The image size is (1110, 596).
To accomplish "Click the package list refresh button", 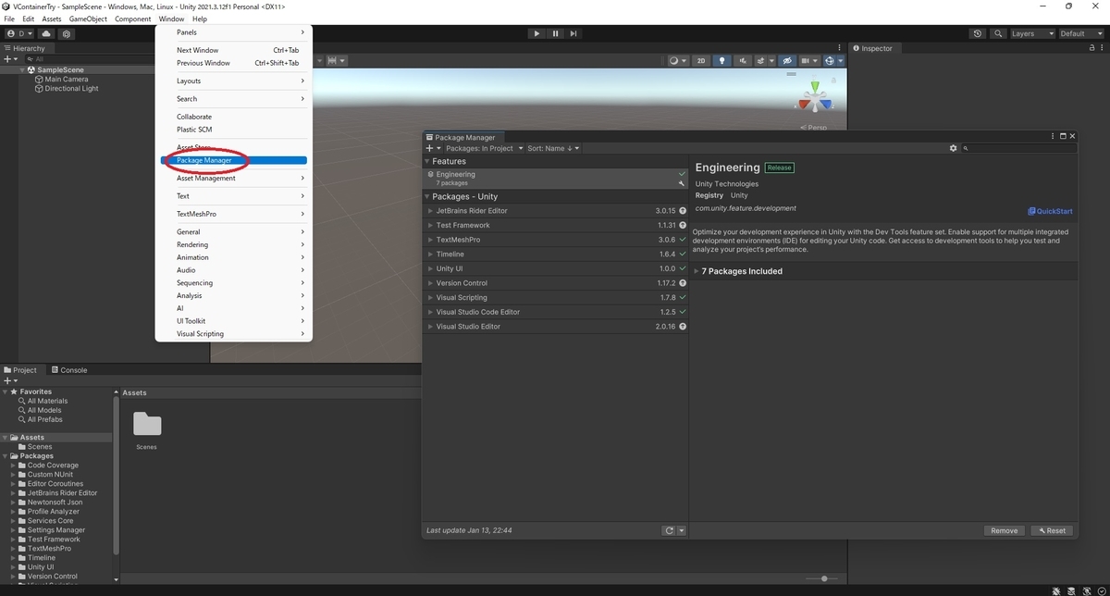I will (669, 530).
